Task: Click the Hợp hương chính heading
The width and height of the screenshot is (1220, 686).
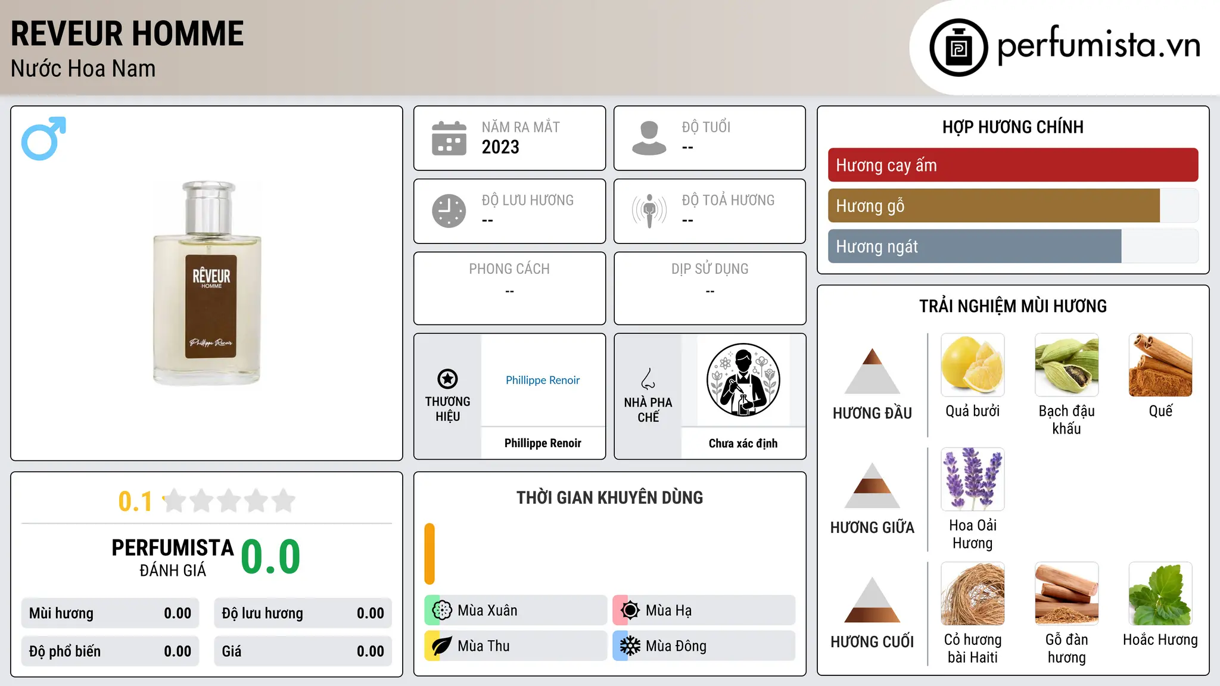Action: coord(1013,127)
